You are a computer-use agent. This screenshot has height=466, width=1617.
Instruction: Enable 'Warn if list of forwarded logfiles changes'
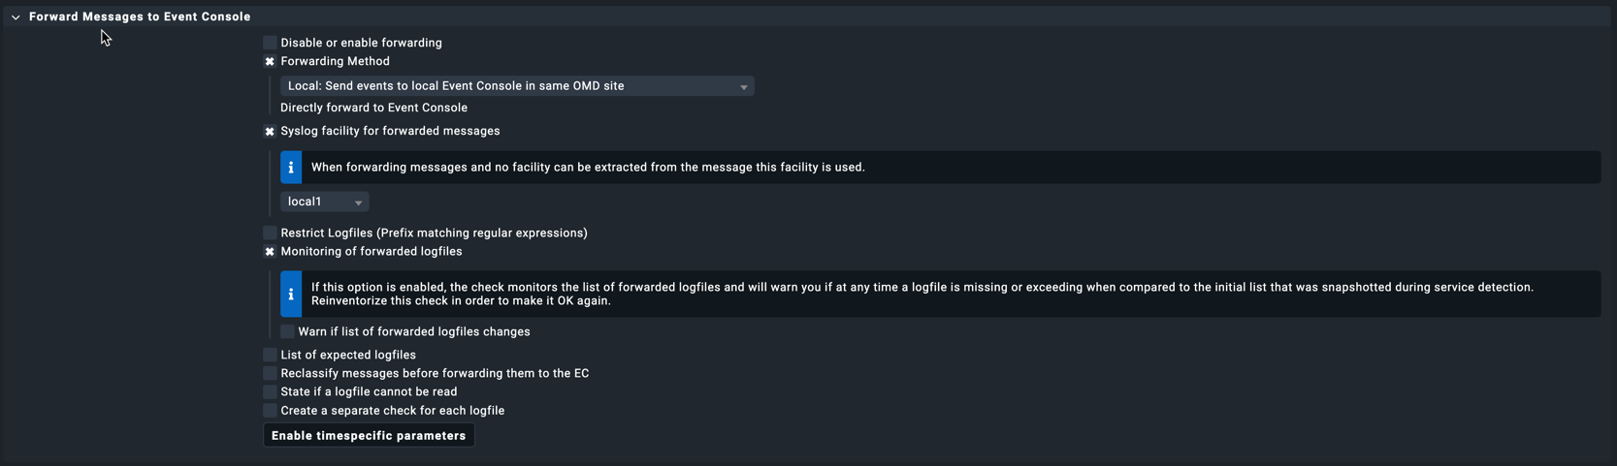tap(287, 331)
